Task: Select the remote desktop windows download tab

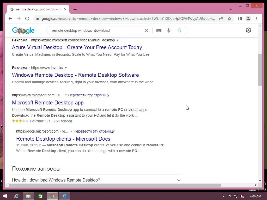Action: 38,9
